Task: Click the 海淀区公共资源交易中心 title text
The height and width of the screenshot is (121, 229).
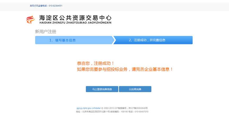Action: (75, 18)
